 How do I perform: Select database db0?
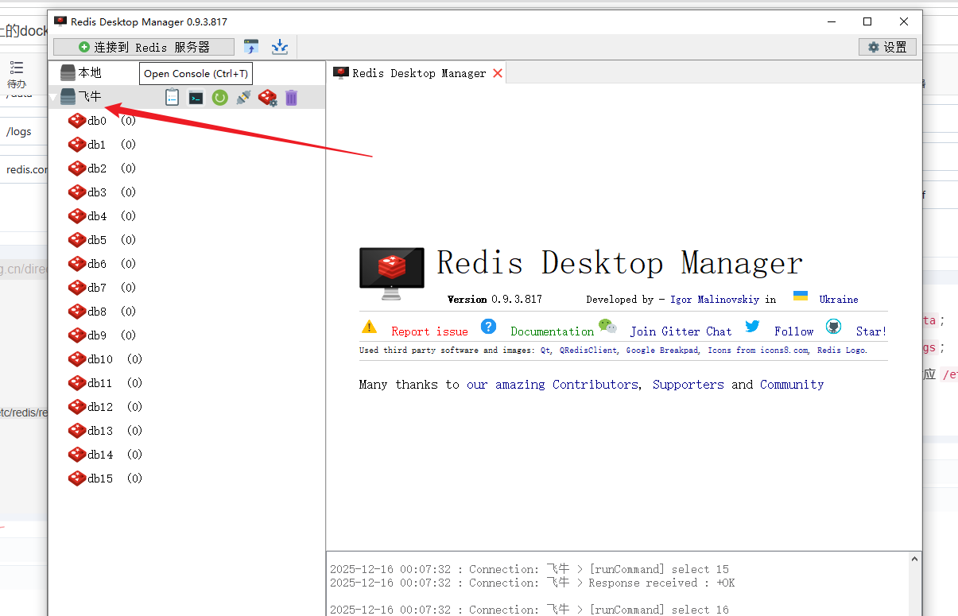102,121
